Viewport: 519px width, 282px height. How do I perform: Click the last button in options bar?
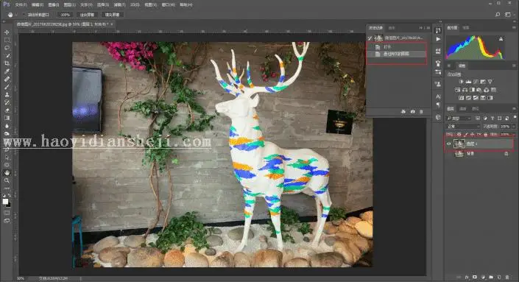click(112, 15)
